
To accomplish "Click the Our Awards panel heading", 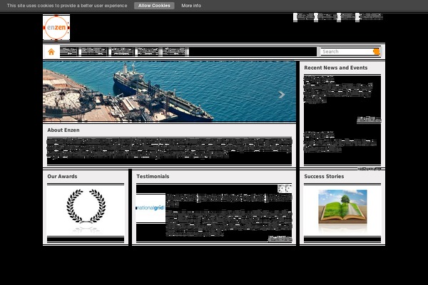I will coord(62,176).
